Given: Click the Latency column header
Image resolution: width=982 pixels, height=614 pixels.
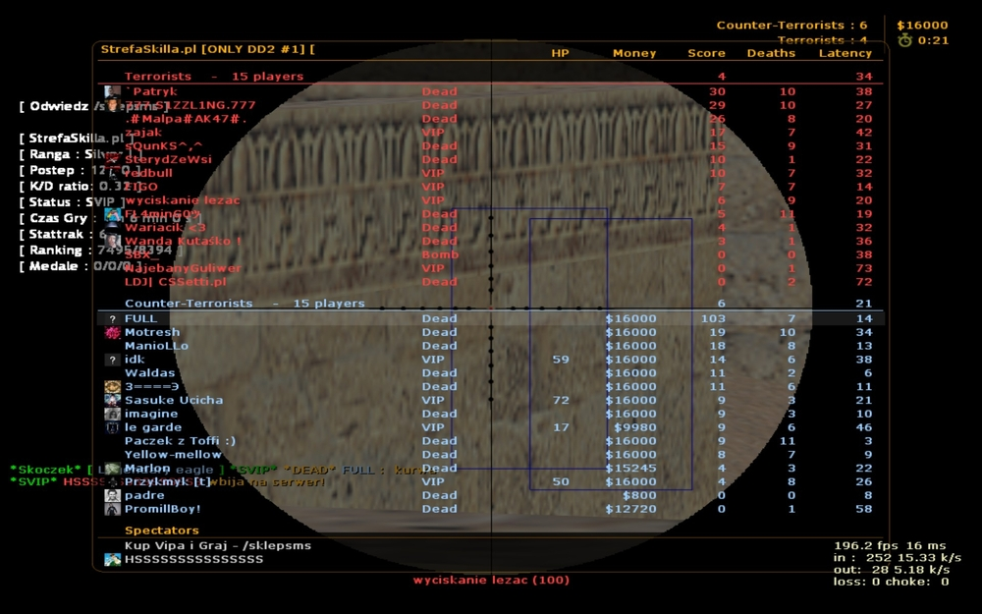Looking at the screenshot, I should point(846,53).
